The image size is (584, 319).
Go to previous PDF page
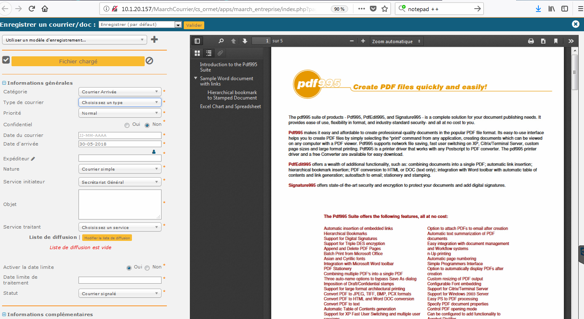pos(233,41)
